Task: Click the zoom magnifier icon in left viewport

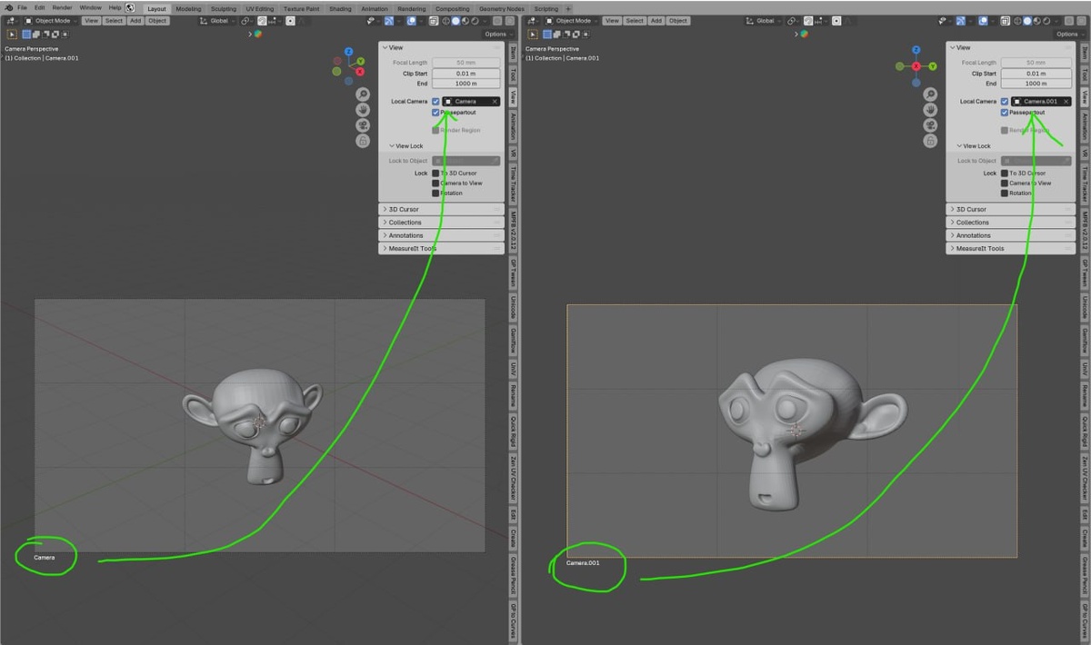Action: [x=363, y=94]
